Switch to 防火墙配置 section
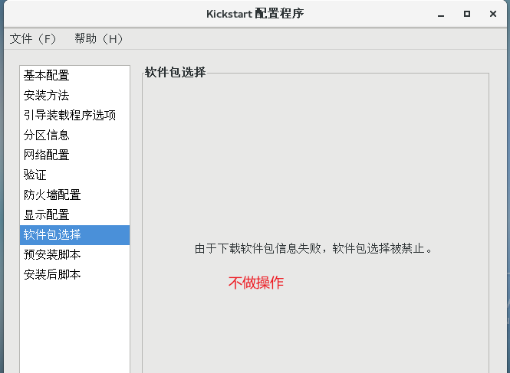Screen dimensions: 510x373 [x=75, y=195]
